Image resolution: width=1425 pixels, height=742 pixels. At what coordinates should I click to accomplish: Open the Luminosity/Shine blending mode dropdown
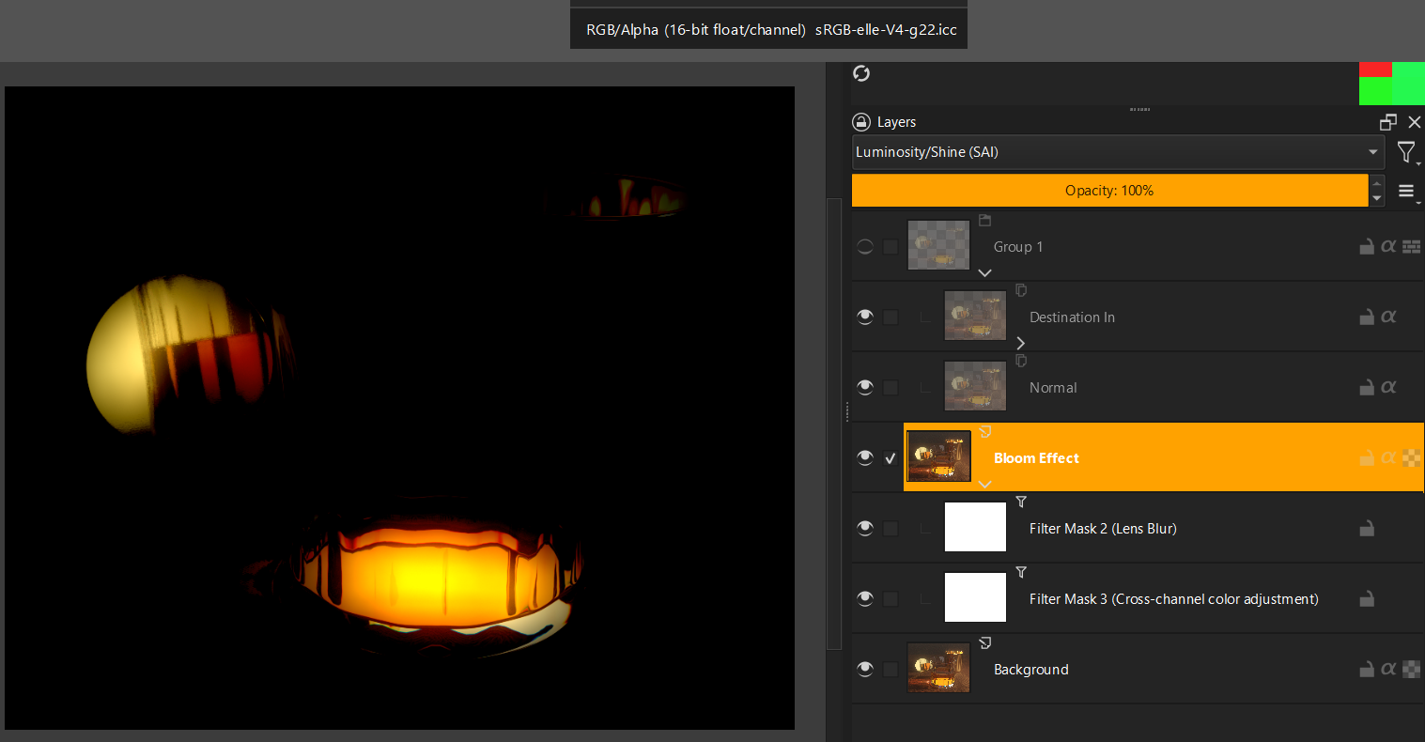1118,152
